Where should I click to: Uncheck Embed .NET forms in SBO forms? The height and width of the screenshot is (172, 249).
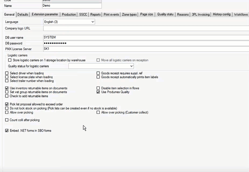coord(7,130)
